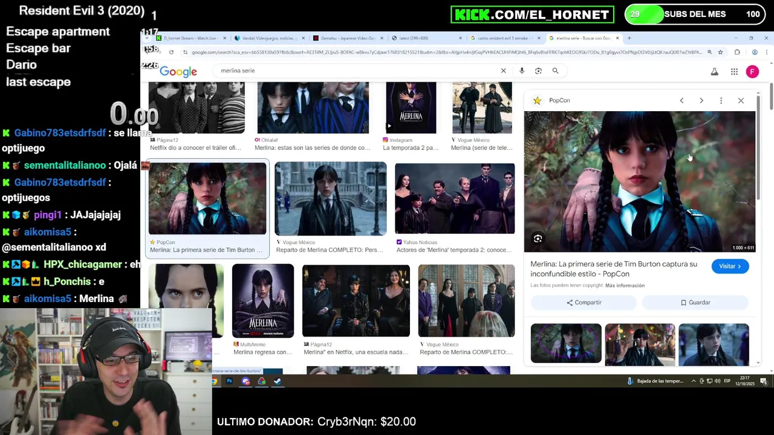The image size is (774, 435).
Task: Click the Guardar button
Action: (695, 303)
